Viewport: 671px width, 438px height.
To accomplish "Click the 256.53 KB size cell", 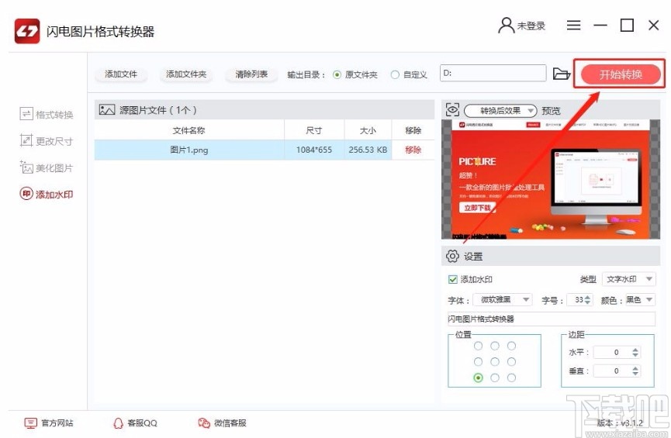I will coord(368,150).
